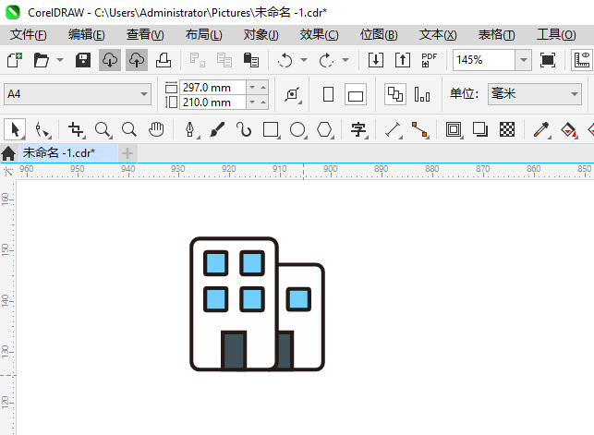Select the Zoom tool
The image size is (594, 435).
tap(103, 130)
